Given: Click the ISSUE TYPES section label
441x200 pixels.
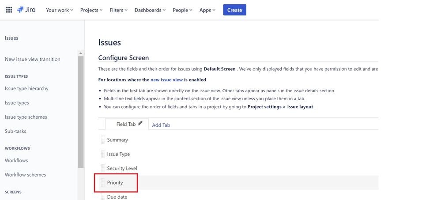Looking at the screenshot, I should tap(16, 76).
